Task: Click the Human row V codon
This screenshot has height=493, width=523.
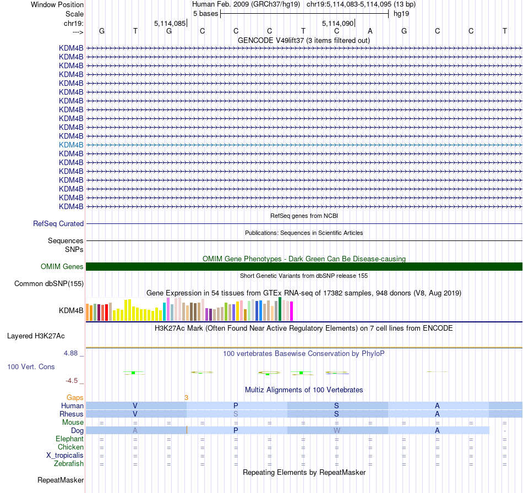Action: (135, 406)
